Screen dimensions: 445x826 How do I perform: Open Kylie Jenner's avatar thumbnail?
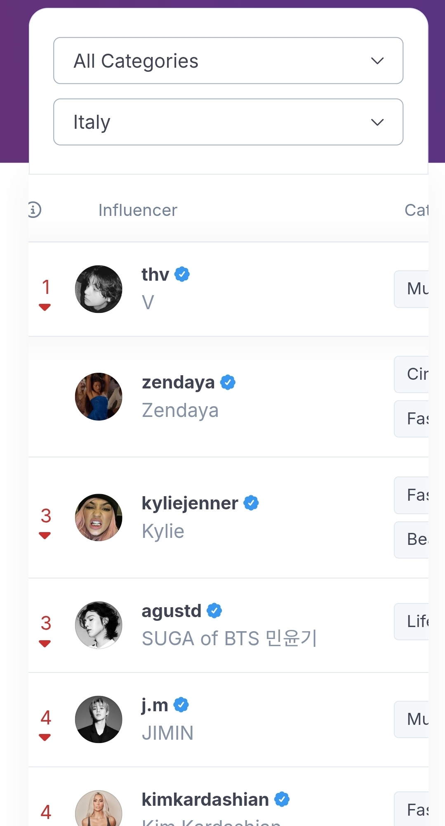coord(99,517)
